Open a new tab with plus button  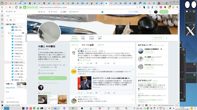[159, 3]
